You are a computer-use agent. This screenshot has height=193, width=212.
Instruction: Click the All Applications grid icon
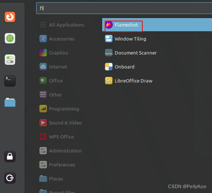[43, 25]
